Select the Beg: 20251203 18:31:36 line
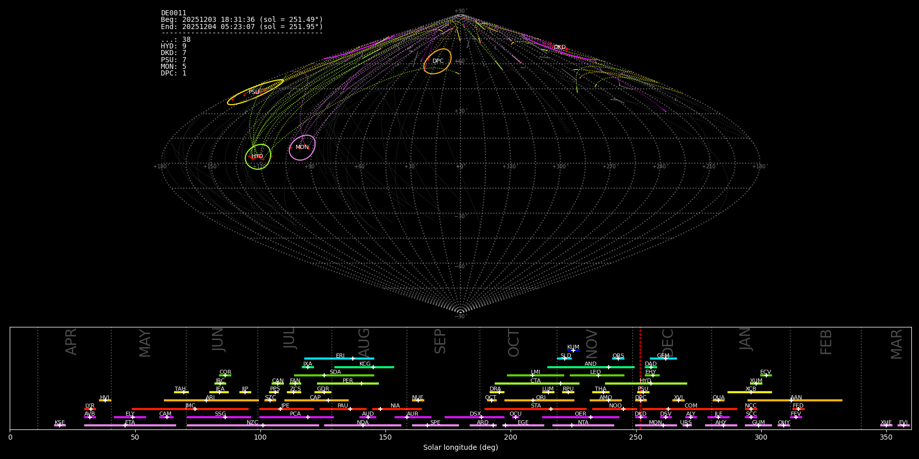 (x=242, y=20)
